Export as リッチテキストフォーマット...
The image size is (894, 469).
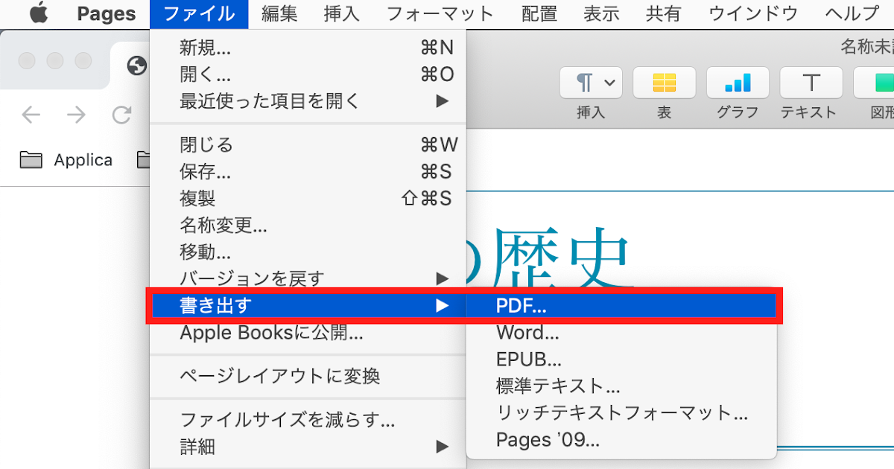(x=621, y=412)
